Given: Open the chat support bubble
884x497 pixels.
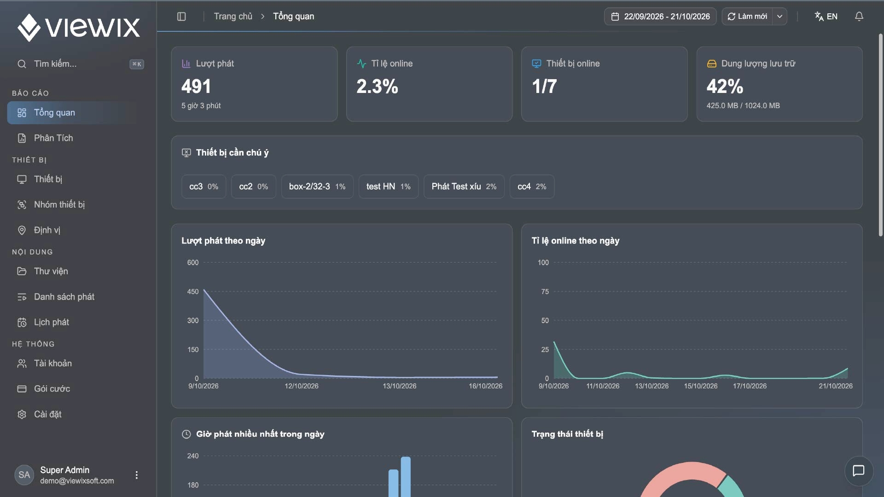Looking at the screenshot, I should (x=859, y=471).
